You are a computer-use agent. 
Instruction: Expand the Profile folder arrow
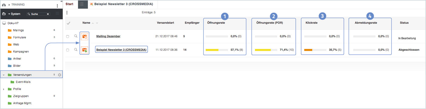(x=3, y=89)
